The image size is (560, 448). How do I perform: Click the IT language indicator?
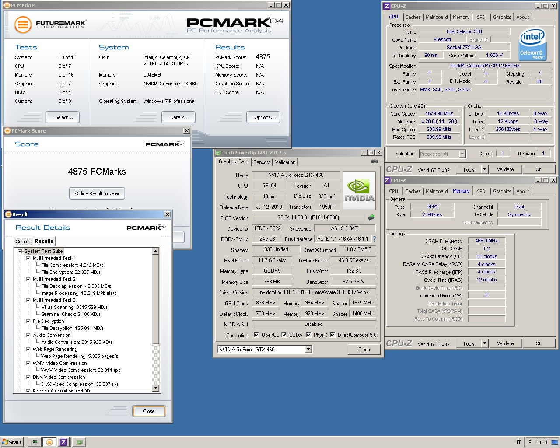(518, 442)
